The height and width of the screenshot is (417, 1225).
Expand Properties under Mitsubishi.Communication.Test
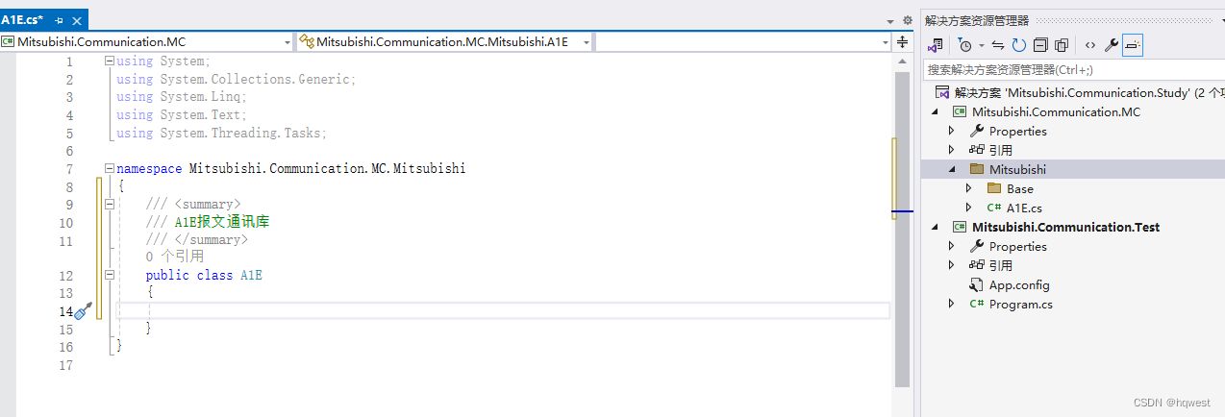pyautogui.click(x=952, y=247)
